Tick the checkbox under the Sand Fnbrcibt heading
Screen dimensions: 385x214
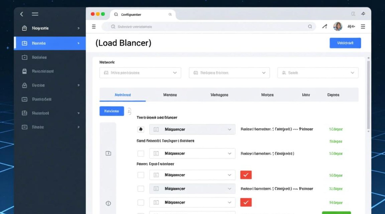pos(141,154)
